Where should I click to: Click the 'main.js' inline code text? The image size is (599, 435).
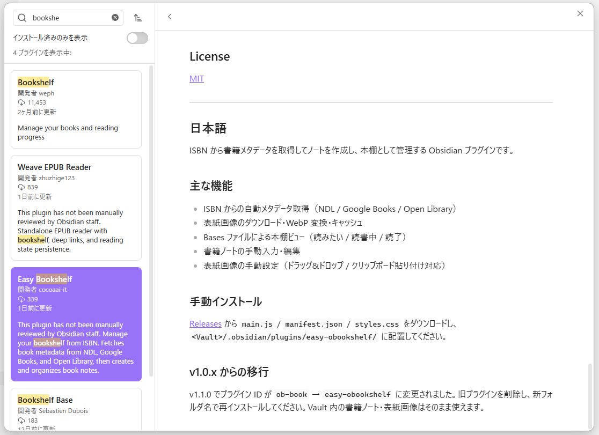(257, 325)
